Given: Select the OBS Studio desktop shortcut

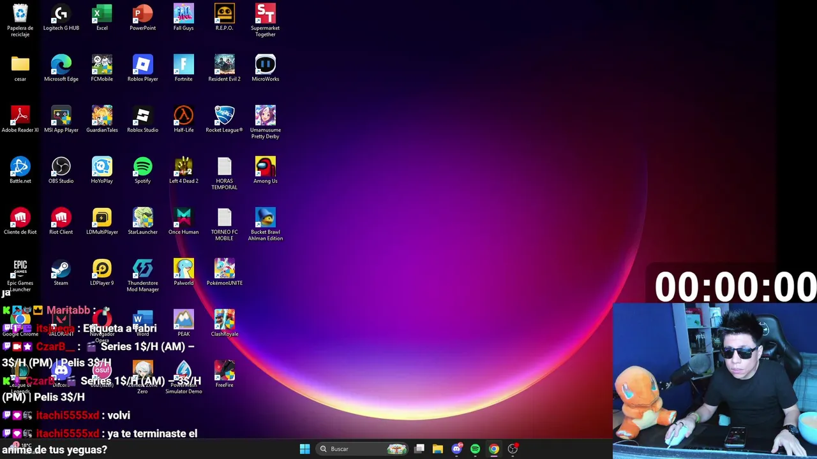Looking at the screenshot, I should click(61, 170).
